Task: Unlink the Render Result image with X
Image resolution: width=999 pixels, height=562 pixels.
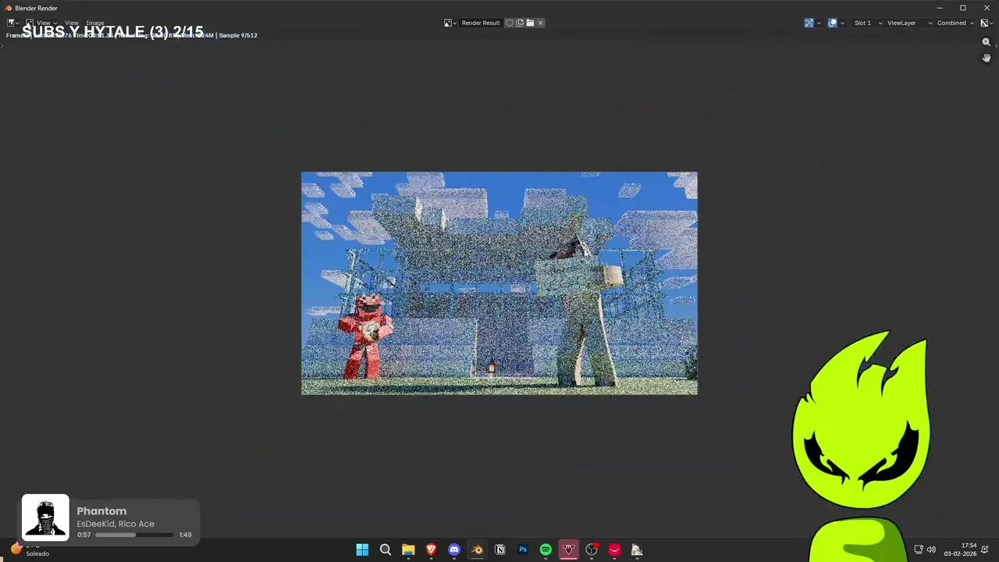Action: tap(540, 23)
